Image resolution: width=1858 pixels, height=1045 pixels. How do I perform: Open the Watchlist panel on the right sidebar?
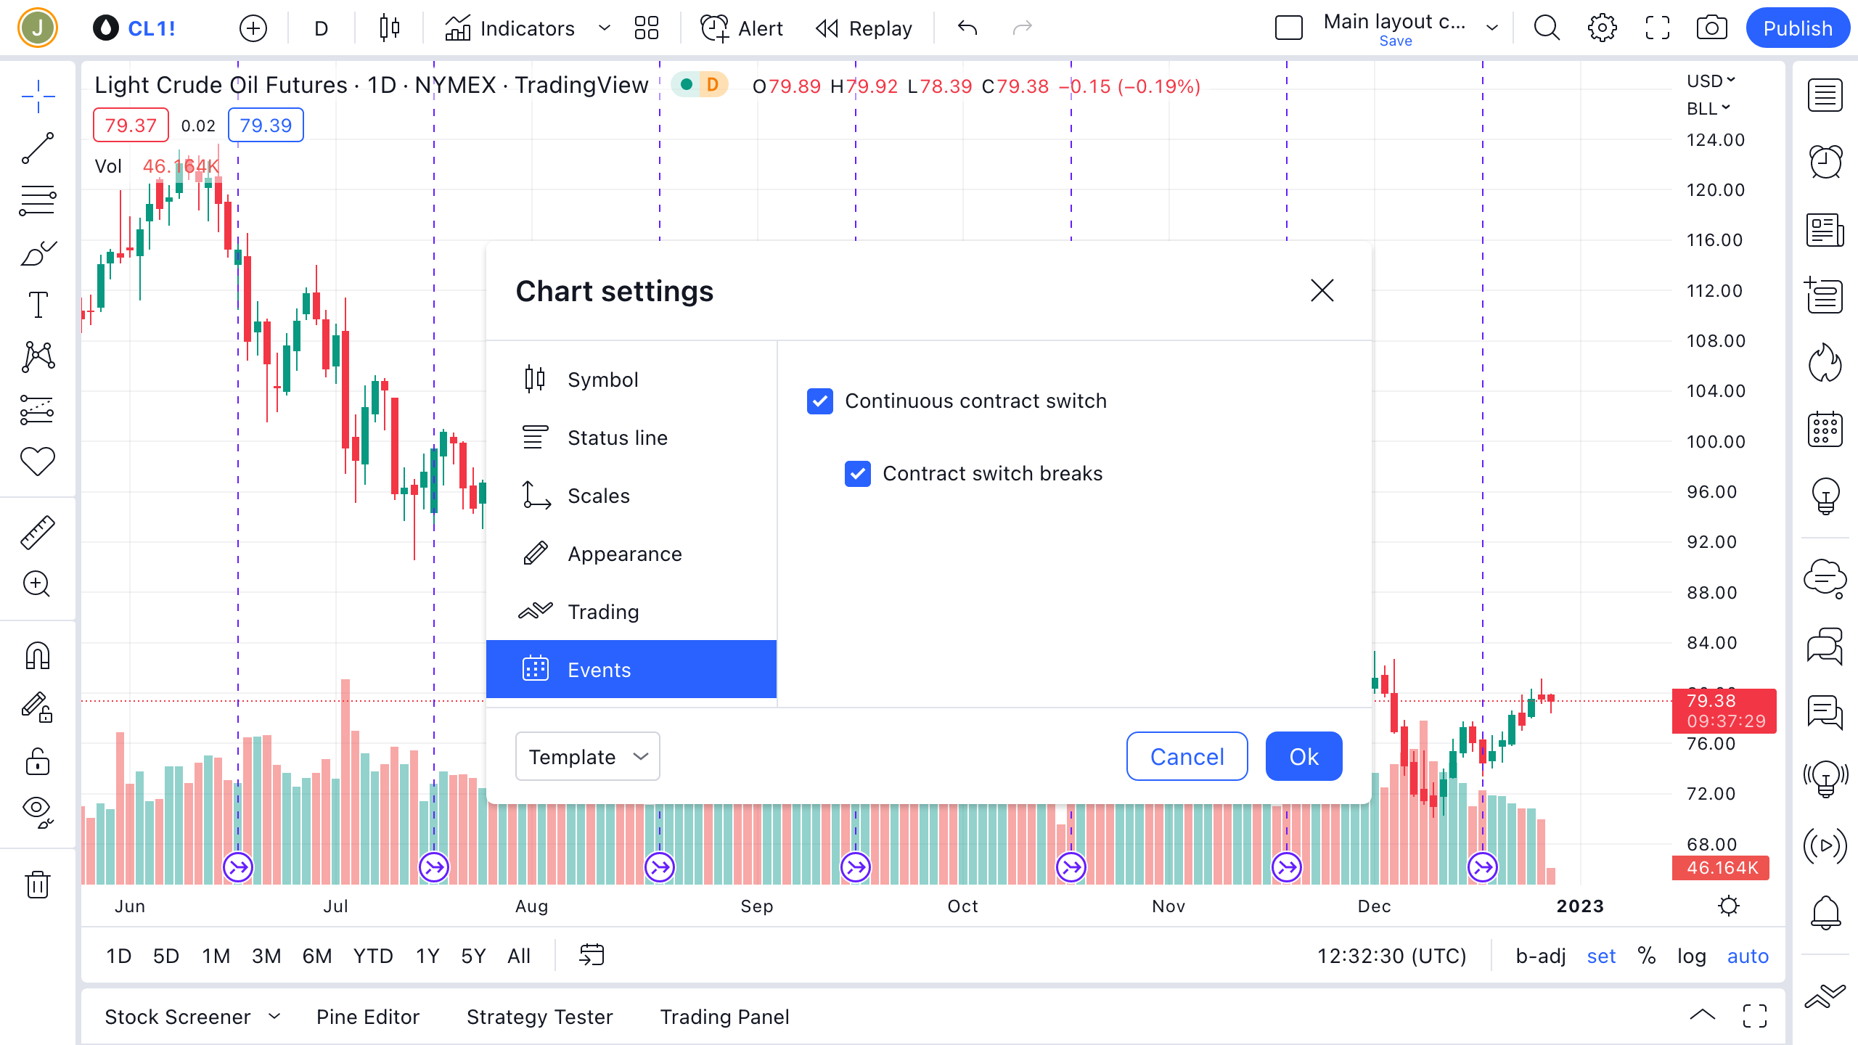pyautogui.click(x=1824, y=94)
